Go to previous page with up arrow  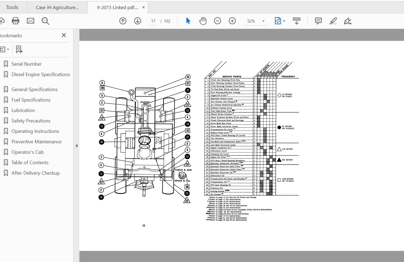123,21
